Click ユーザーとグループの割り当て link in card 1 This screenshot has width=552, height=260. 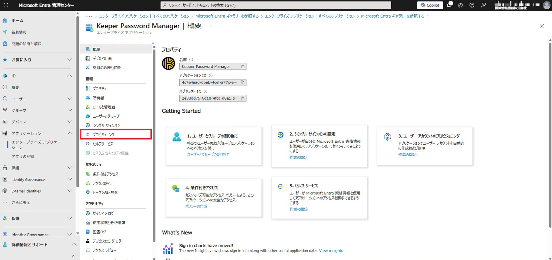[x=208, y=154]
